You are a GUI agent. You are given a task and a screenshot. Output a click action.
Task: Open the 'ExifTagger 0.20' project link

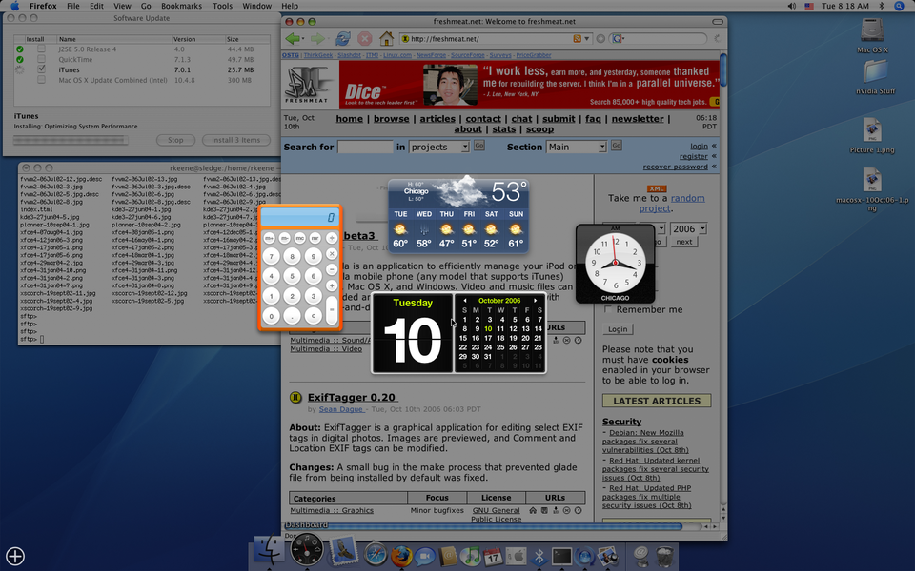coord(352,397)
